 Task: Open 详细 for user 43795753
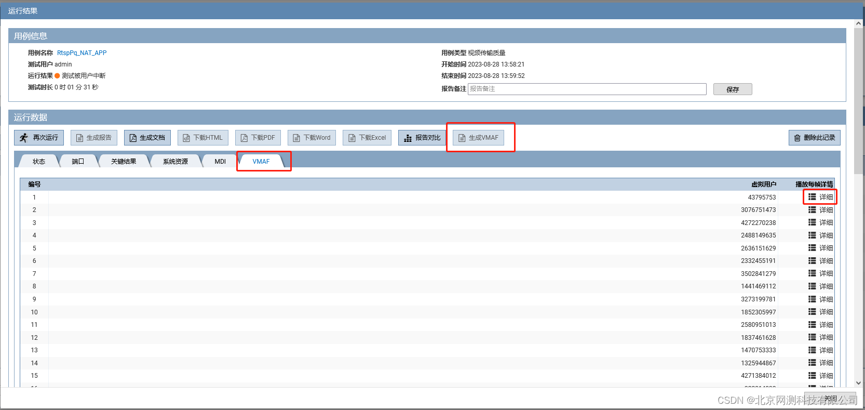click(820, 197)
